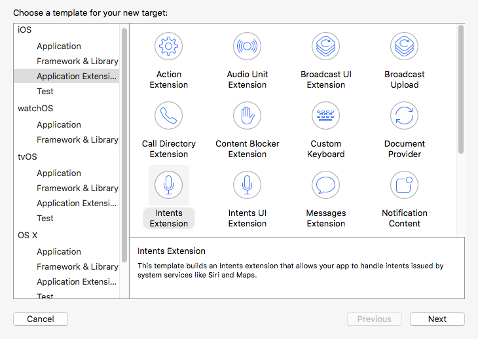Select the Content Blocker hand icon
478x339 pixels.
pyautogui.click(x=248, y=116)
